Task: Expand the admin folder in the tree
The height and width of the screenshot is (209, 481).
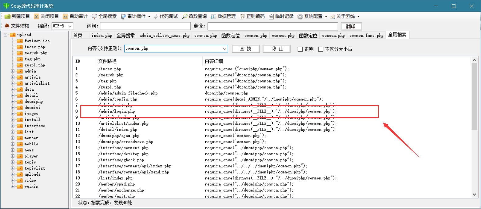Action: 13,71
